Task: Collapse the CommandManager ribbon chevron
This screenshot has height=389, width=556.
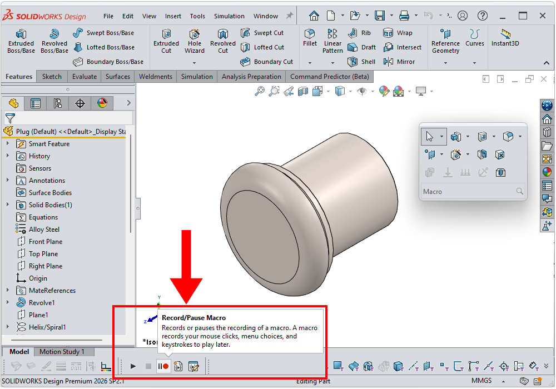Action: [547, 63]
